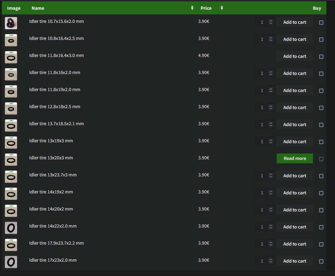Adjust quantity stepper for Idler tire 14x22x2.0 mm
This screenshot has height=276, width=335.
pyautogui.click(x=271, y=227)
